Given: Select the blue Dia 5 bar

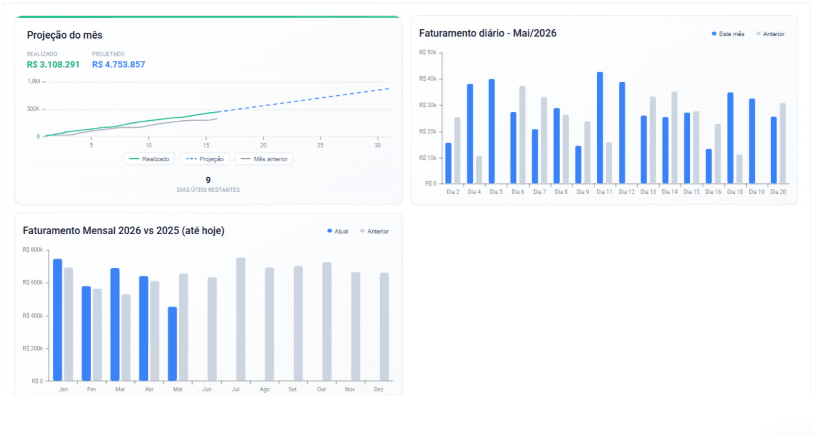Looking at the screenshot, I should click(x=492, y=131).
